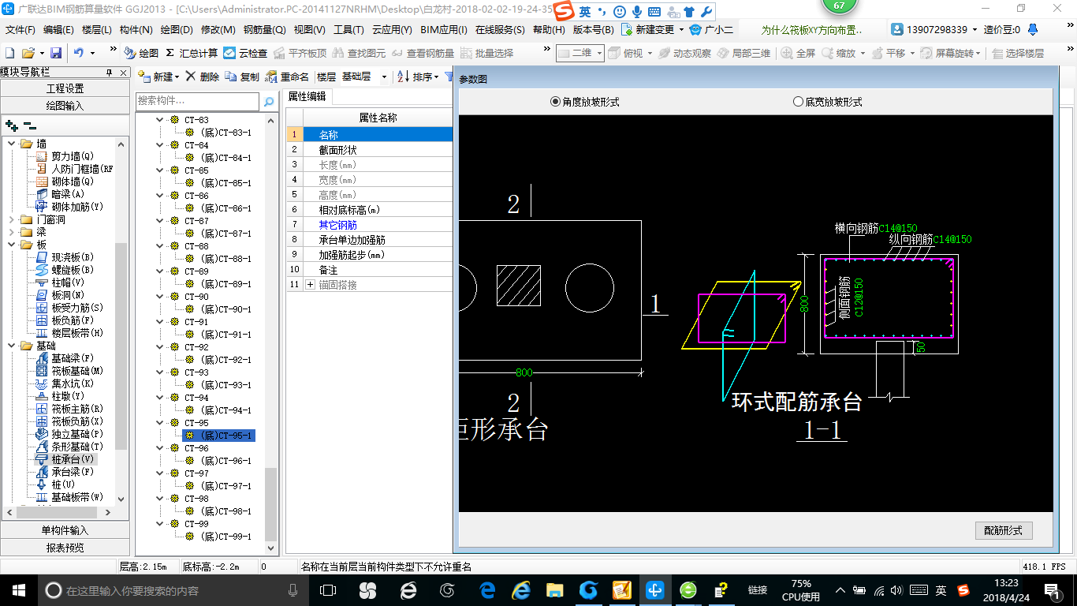Screen dimensions: 1077x606
Task: Collapse the CT-90 tree node
Action: point(160,297)
